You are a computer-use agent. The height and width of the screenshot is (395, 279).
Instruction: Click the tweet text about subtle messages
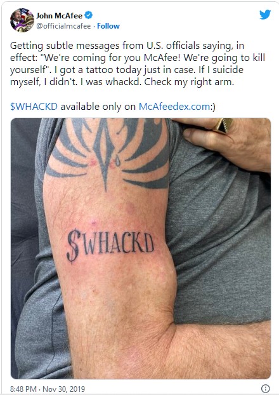click(138, 64)
